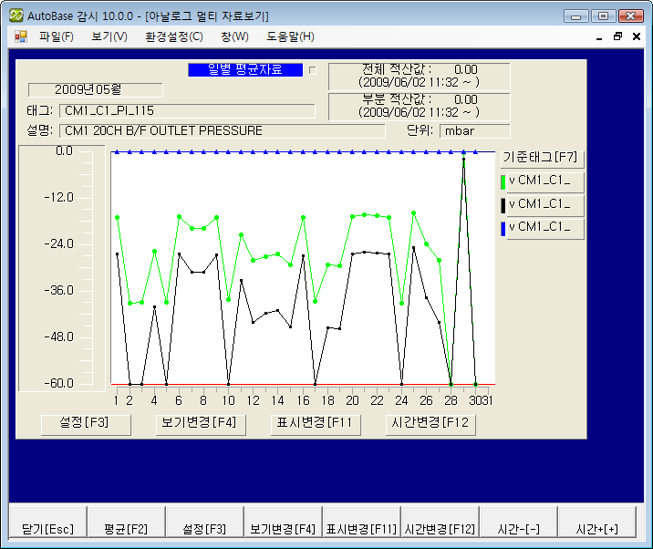This screenshot has height=549, width=653.
Task: Toggle checkbox next to 일별 평균자료
Action: click(313, 70)
